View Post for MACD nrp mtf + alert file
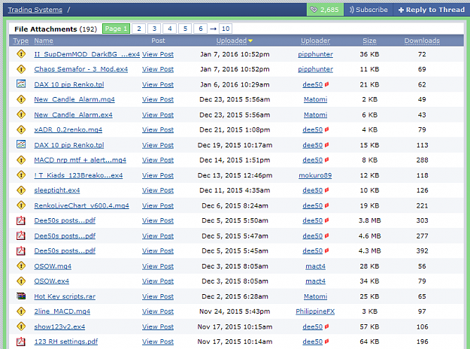The height and width of the screenshot is (349, 470). click(158, 159)
